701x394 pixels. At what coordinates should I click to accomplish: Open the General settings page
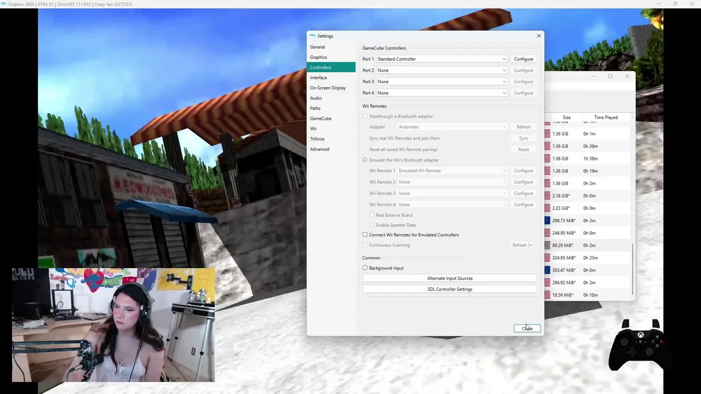331,47
